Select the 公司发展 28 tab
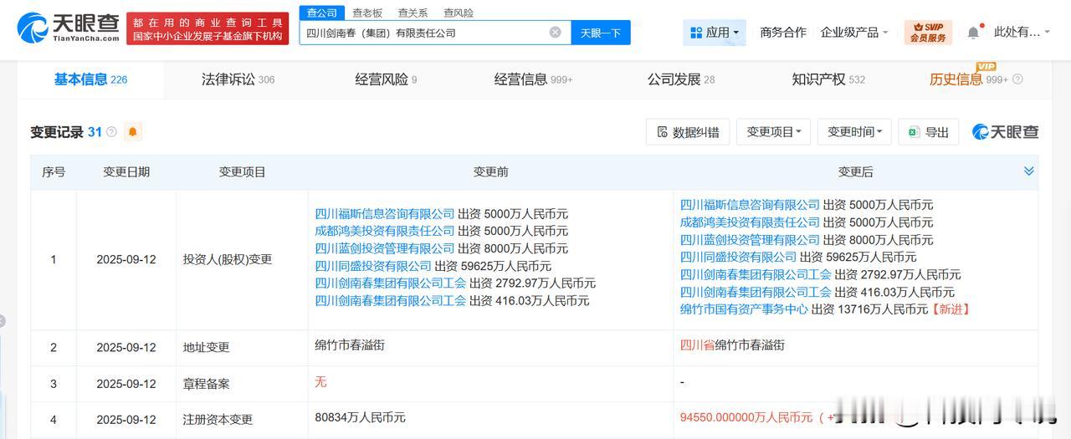This screenshot has height=439, width=1071. coord(681,79)
